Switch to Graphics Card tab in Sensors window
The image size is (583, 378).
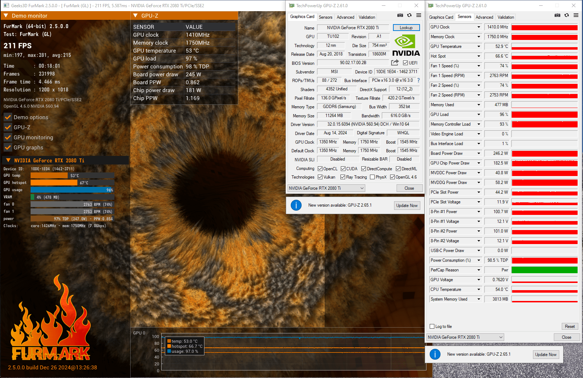pos(441,17)
